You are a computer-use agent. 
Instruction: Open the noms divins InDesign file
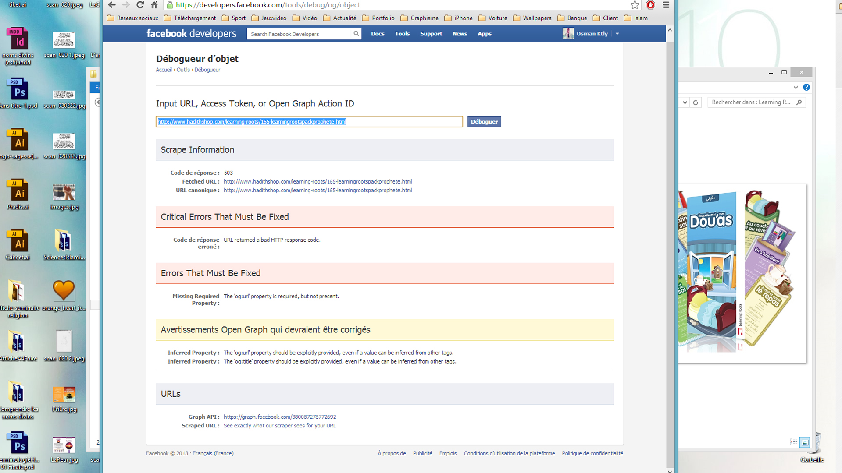(18, 46)
